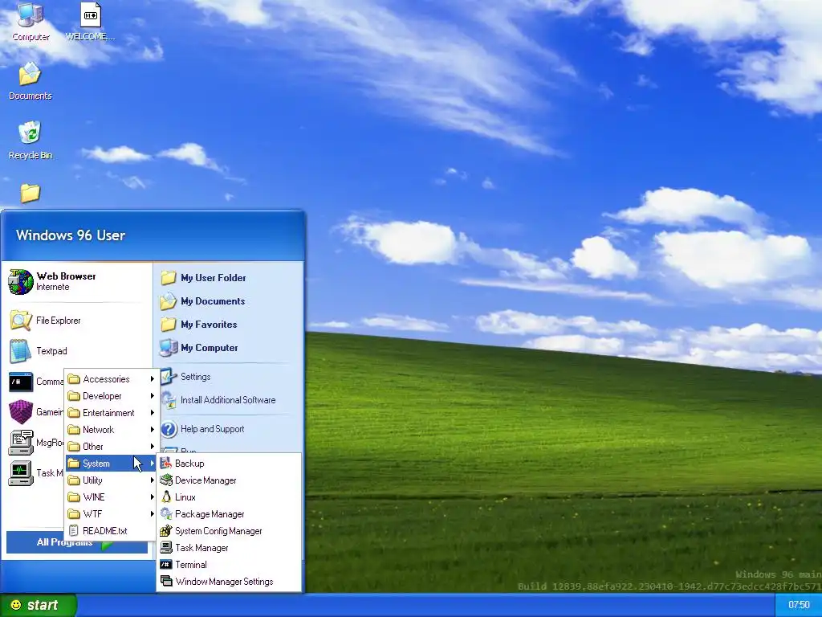Click the start button
This screenshot has width=822, height=617.
(39, 605)
